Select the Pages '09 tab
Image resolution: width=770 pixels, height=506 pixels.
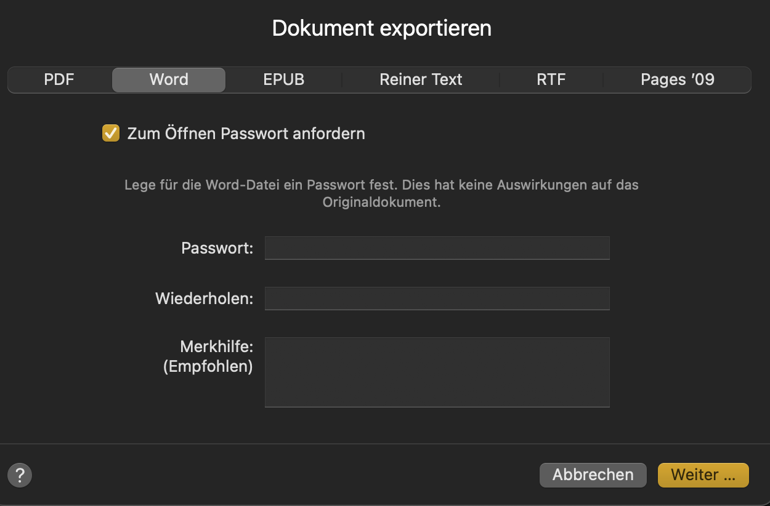tap(677, 80)
